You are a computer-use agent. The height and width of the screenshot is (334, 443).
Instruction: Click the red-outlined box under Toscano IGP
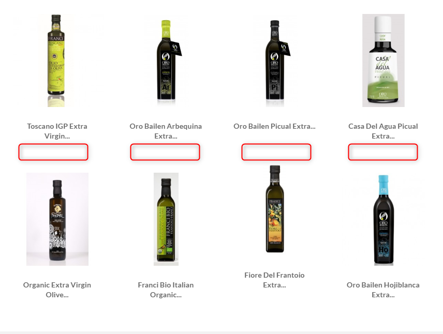(x=53, y=152)
